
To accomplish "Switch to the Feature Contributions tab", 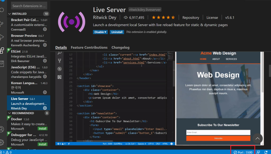I will pyautogui.click(x=89, y=47).
